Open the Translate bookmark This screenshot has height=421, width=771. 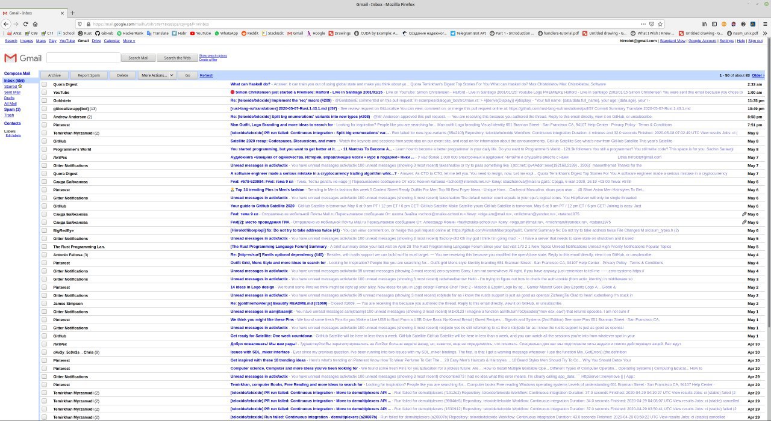coord(158,33)
